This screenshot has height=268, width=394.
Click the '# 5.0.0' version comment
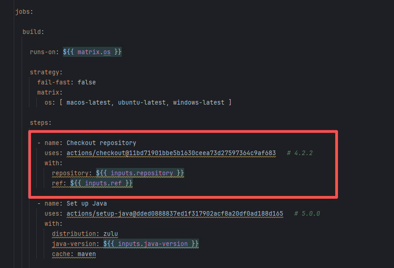[307, 213]
